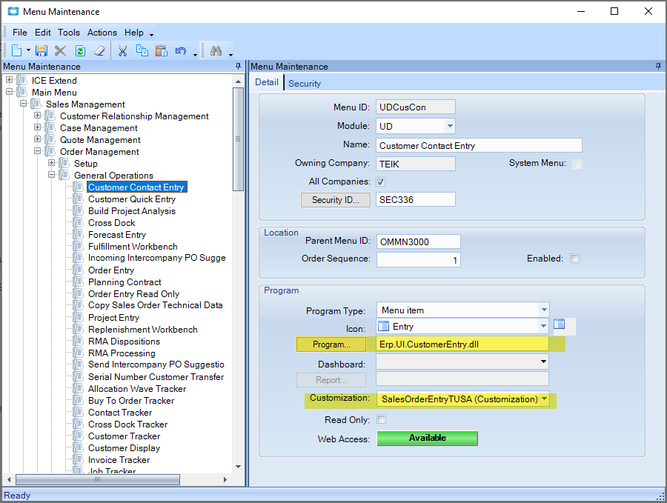The image size is (667, 503).
Task: Toggle the System Menu checkbox
Action: 577,164
